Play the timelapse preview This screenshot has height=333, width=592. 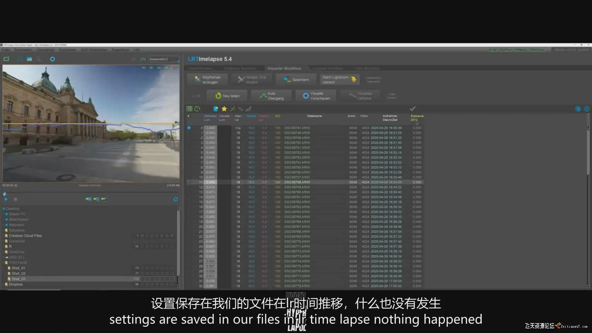coord(6,199)
